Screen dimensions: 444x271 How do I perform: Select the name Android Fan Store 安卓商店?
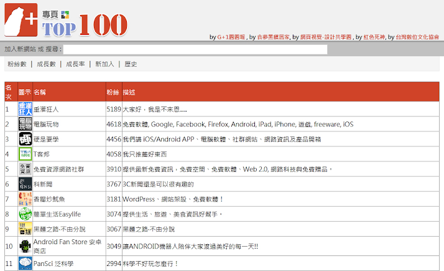click(67, 246)
